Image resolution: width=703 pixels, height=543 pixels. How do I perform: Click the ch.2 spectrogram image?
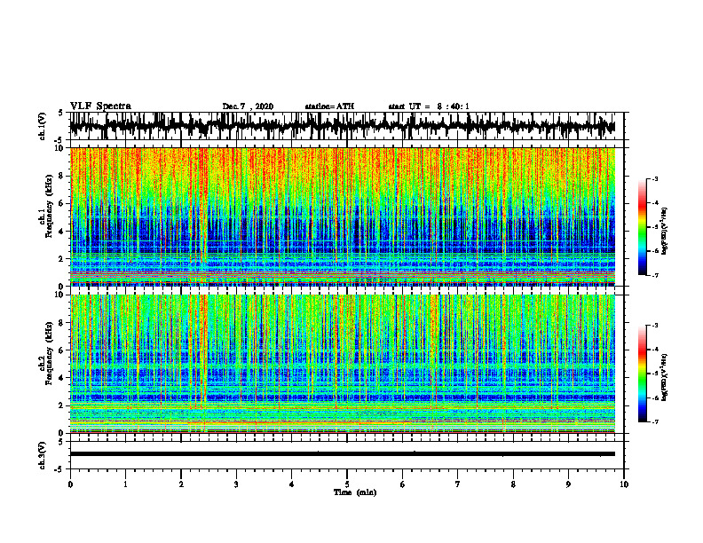[x=343, y=364]
